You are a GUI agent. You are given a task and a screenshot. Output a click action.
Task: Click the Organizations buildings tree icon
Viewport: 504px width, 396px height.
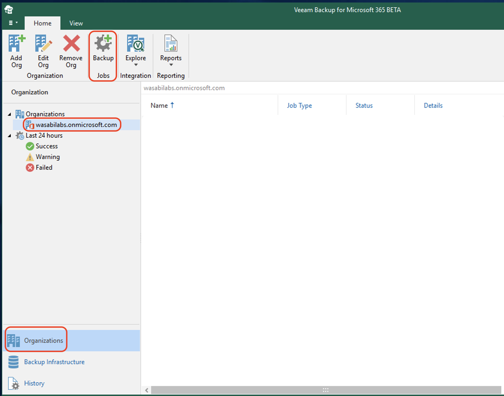pos(20,114)
